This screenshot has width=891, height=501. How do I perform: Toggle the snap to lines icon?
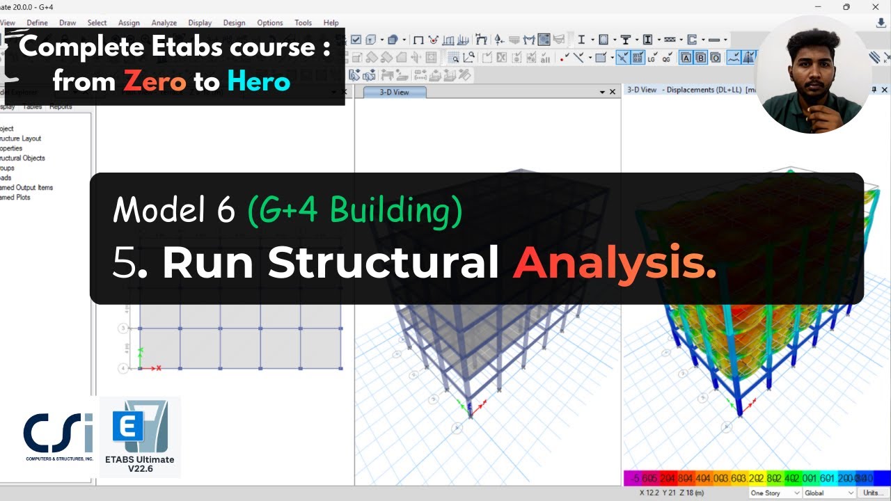tap(578, 58)
